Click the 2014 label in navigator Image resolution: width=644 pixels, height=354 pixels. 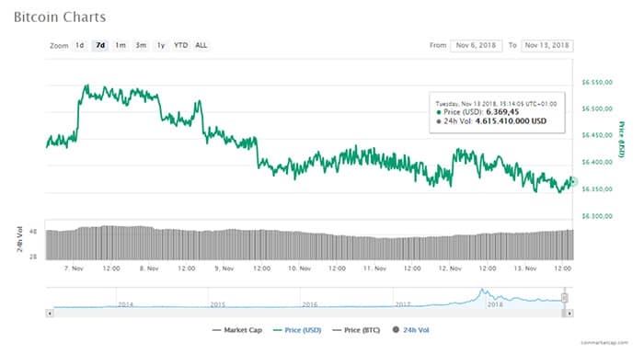(126, 304)
